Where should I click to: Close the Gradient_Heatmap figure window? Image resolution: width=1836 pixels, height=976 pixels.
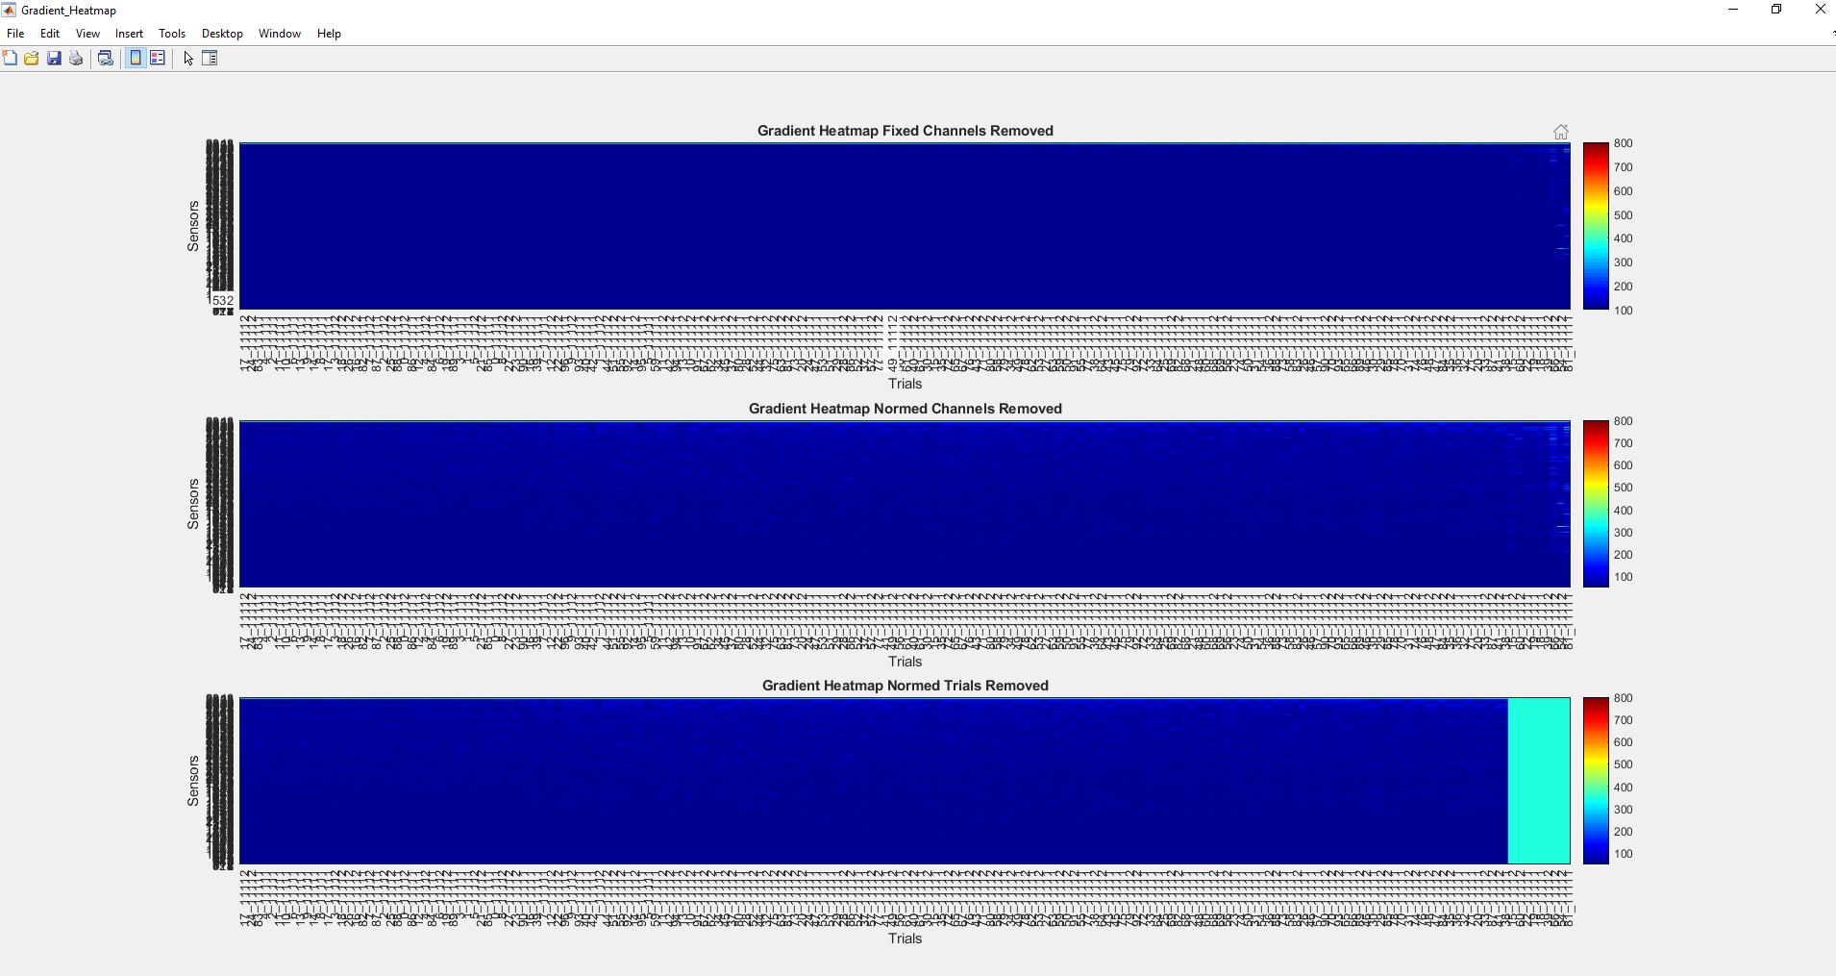(x=1820, y=10)
